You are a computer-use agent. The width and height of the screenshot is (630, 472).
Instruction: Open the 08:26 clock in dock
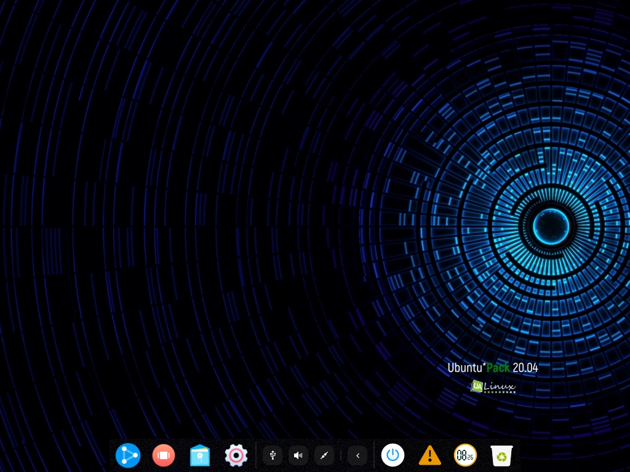[465, 455]
